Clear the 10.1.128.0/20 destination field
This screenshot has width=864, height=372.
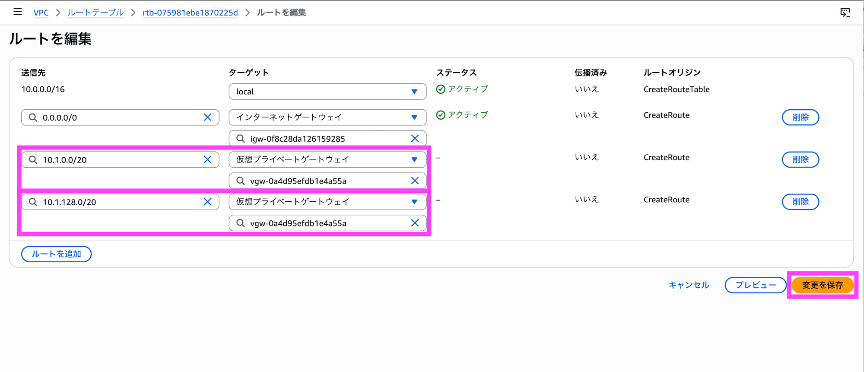click(x=207, y=202)
